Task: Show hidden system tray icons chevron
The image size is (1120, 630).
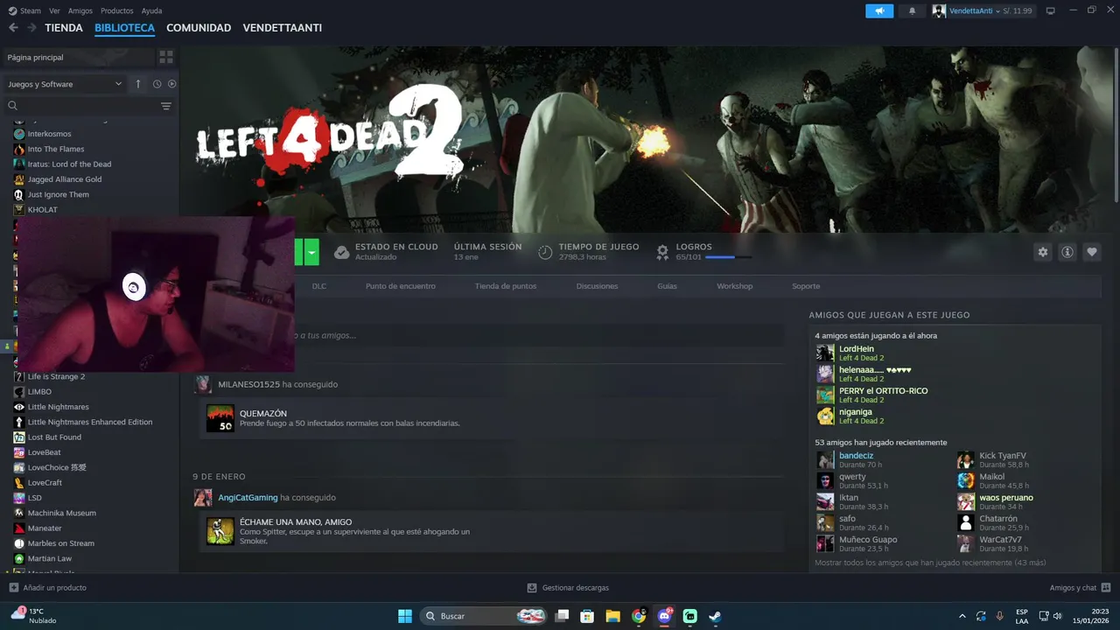Action: point(962,616)
